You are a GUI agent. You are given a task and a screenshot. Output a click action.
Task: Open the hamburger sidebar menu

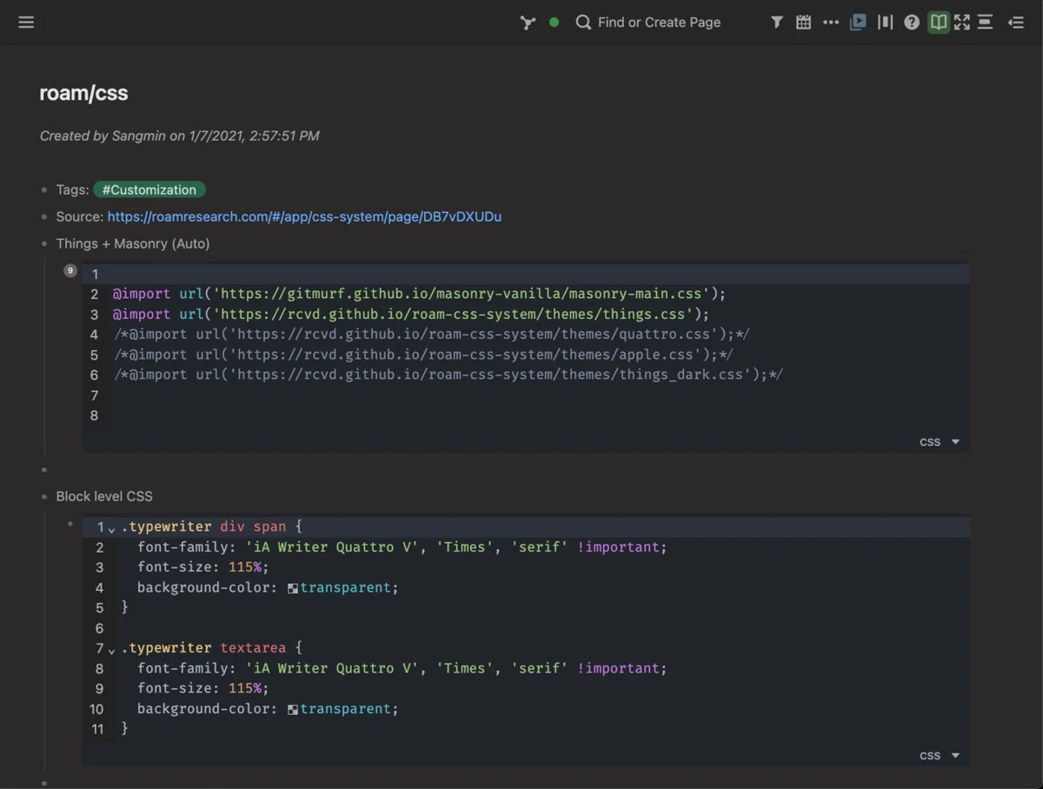coord(26,23)
